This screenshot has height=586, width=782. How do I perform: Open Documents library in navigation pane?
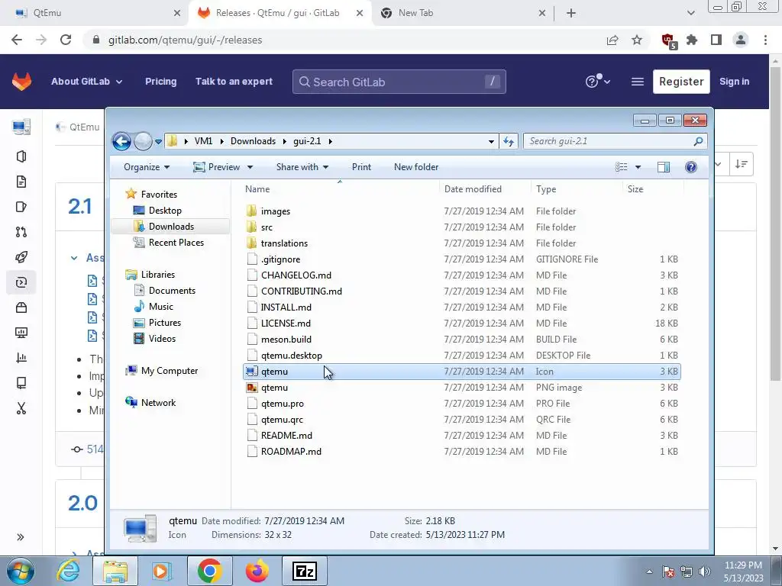(172, 291)
